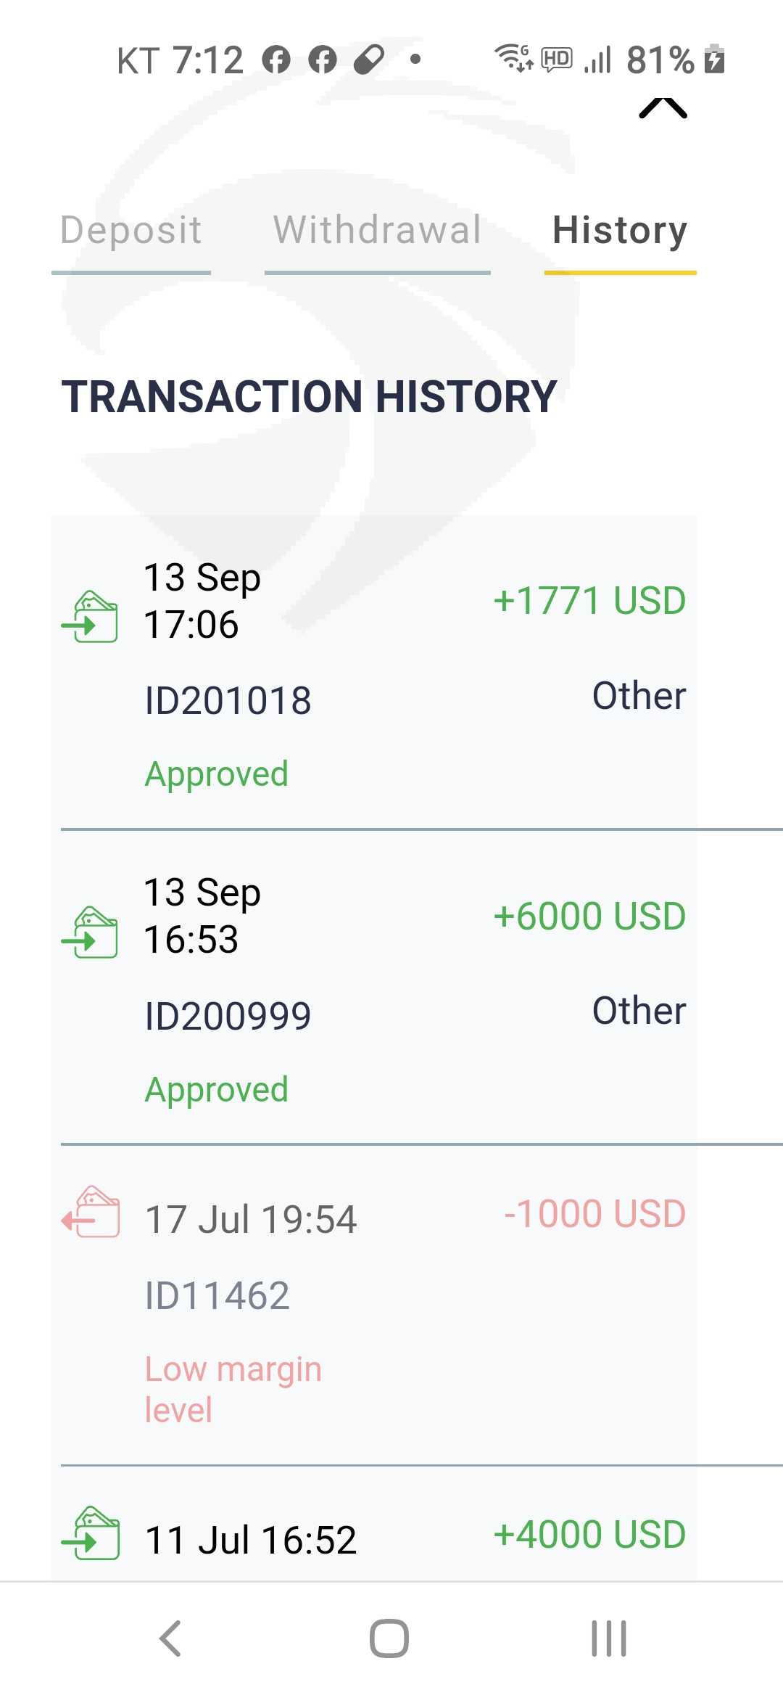Screen dimensions: 783x1698
Task: Tap the transaction ID200999 text
Action: pyautogui.click(x=228, y=1016)
